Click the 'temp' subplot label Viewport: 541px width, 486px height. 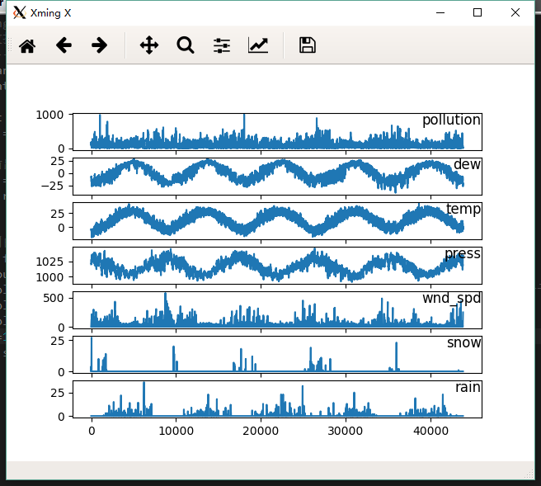463,209
